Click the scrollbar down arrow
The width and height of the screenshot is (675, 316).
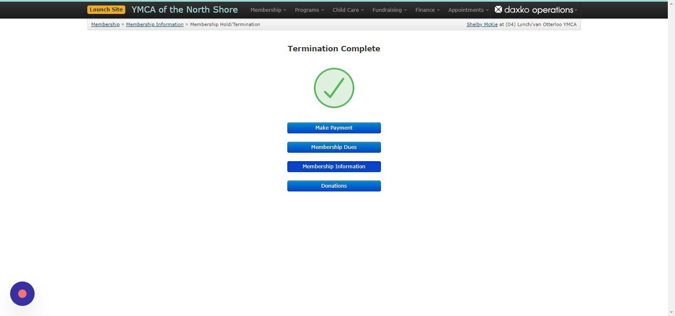click(671, 313)
